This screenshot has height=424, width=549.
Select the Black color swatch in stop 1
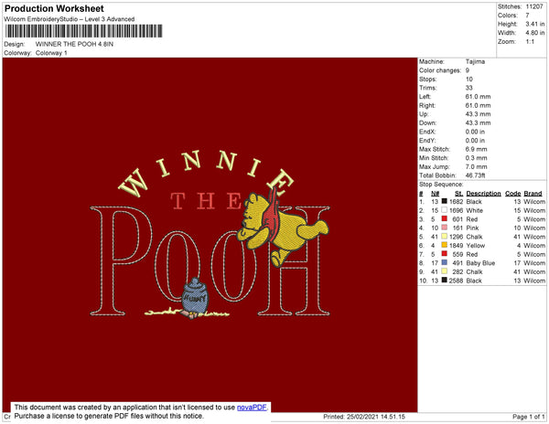(x=445, y=201)
